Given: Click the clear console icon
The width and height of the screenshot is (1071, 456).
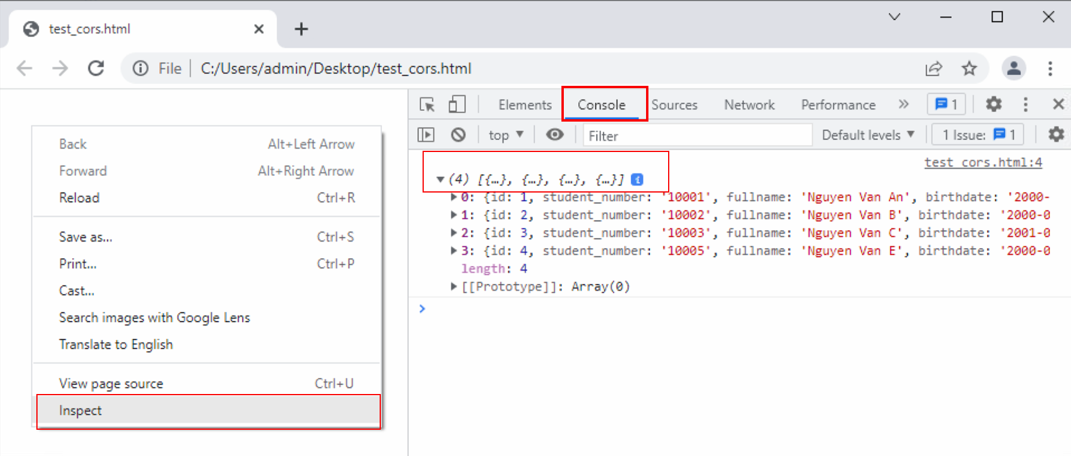Looking at the screenshot, I should click(458, 135).
